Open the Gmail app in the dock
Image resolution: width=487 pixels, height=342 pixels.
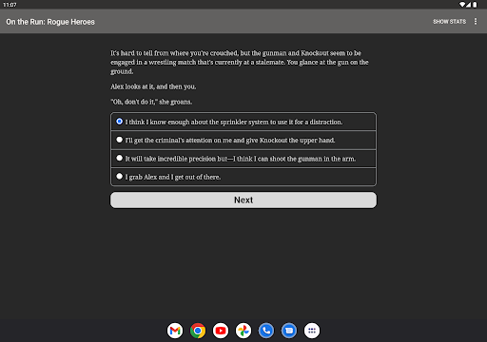175,331
